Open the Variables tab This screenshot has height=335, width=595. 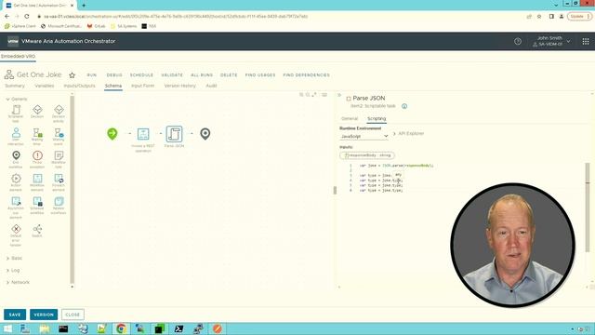point(45,86)
